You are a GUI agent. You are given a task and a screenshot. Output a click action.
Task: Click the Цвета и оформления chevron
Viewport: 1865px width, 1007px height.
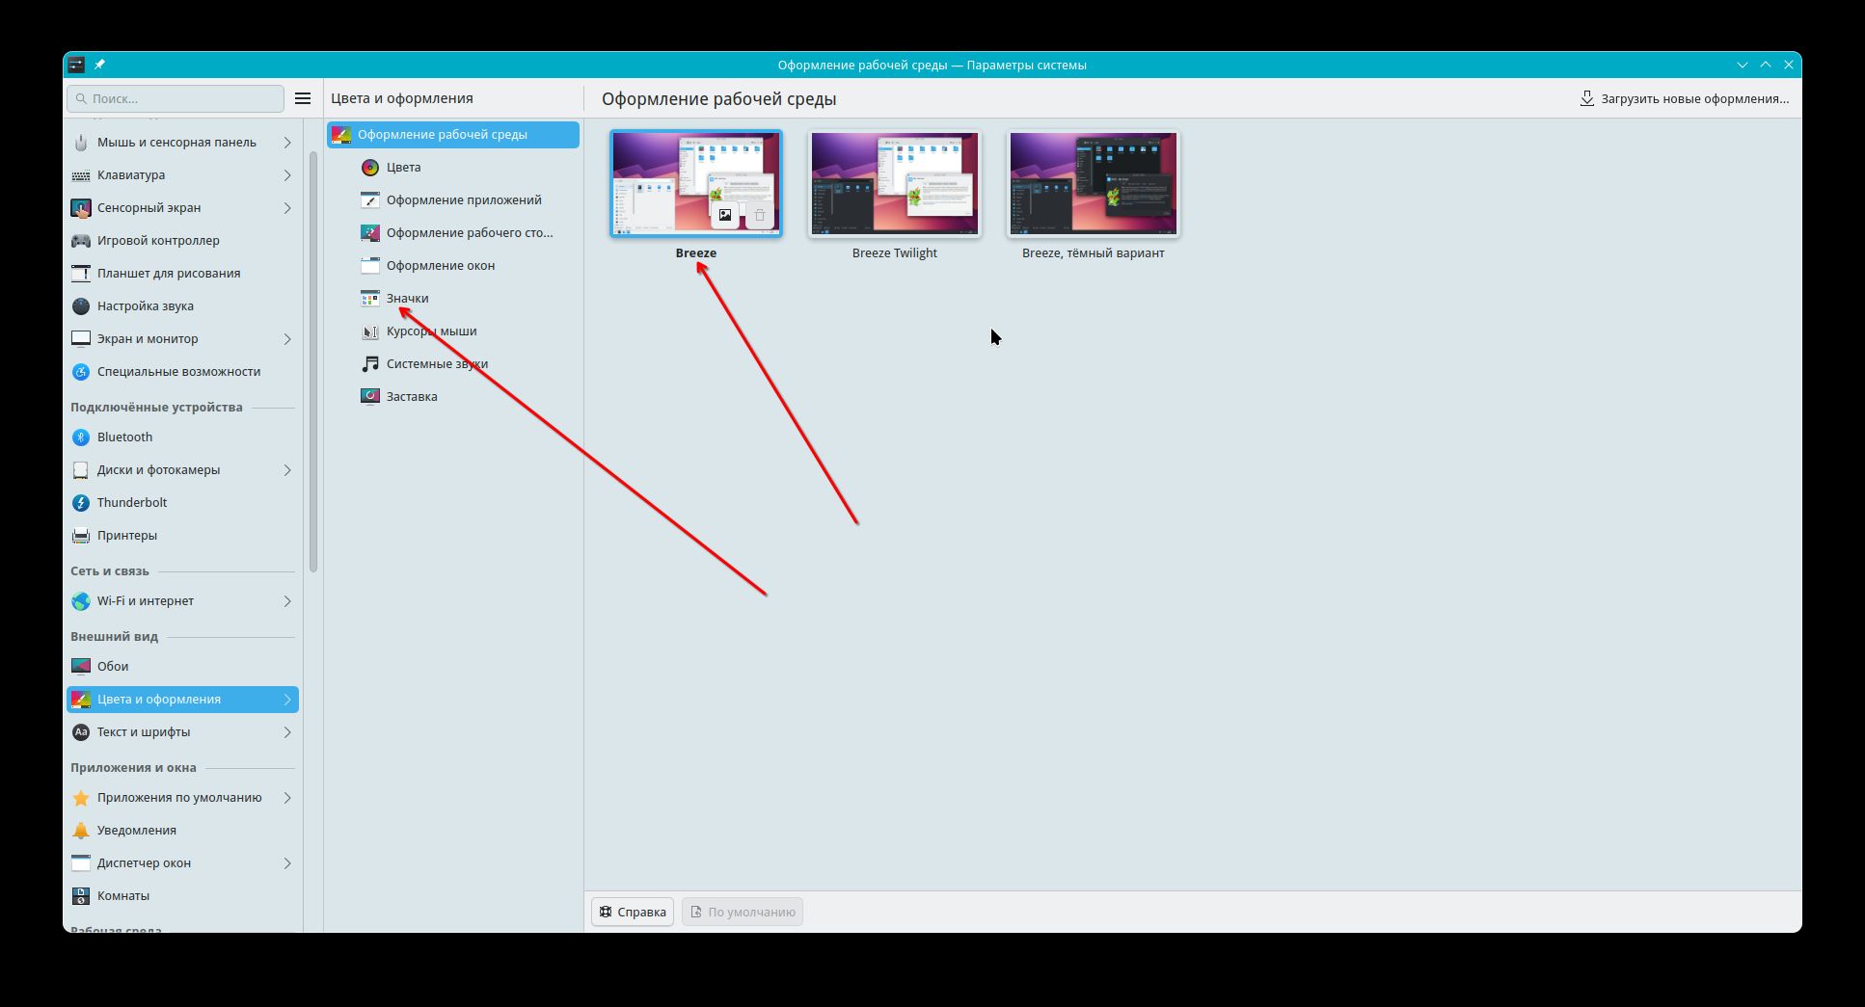pyautogui.click(x=287, y=700)
